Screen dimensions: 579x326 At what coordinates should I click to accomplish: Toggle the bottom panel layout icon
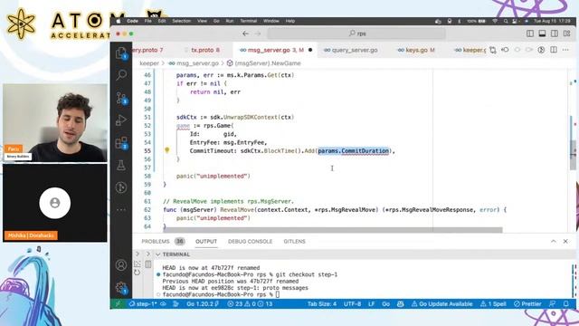click(x=542, y=34)
